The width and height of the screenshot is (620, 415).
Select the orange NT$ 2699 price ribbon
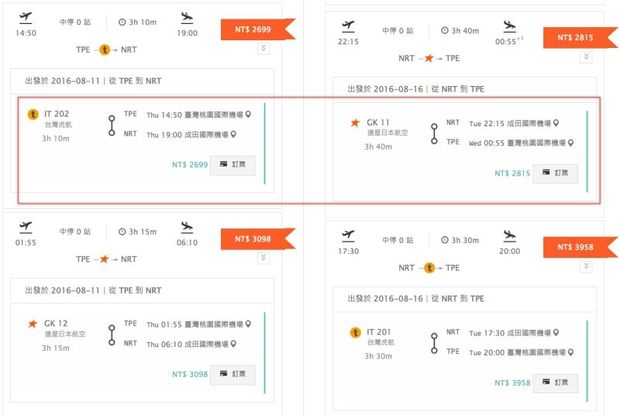point(255,30)
